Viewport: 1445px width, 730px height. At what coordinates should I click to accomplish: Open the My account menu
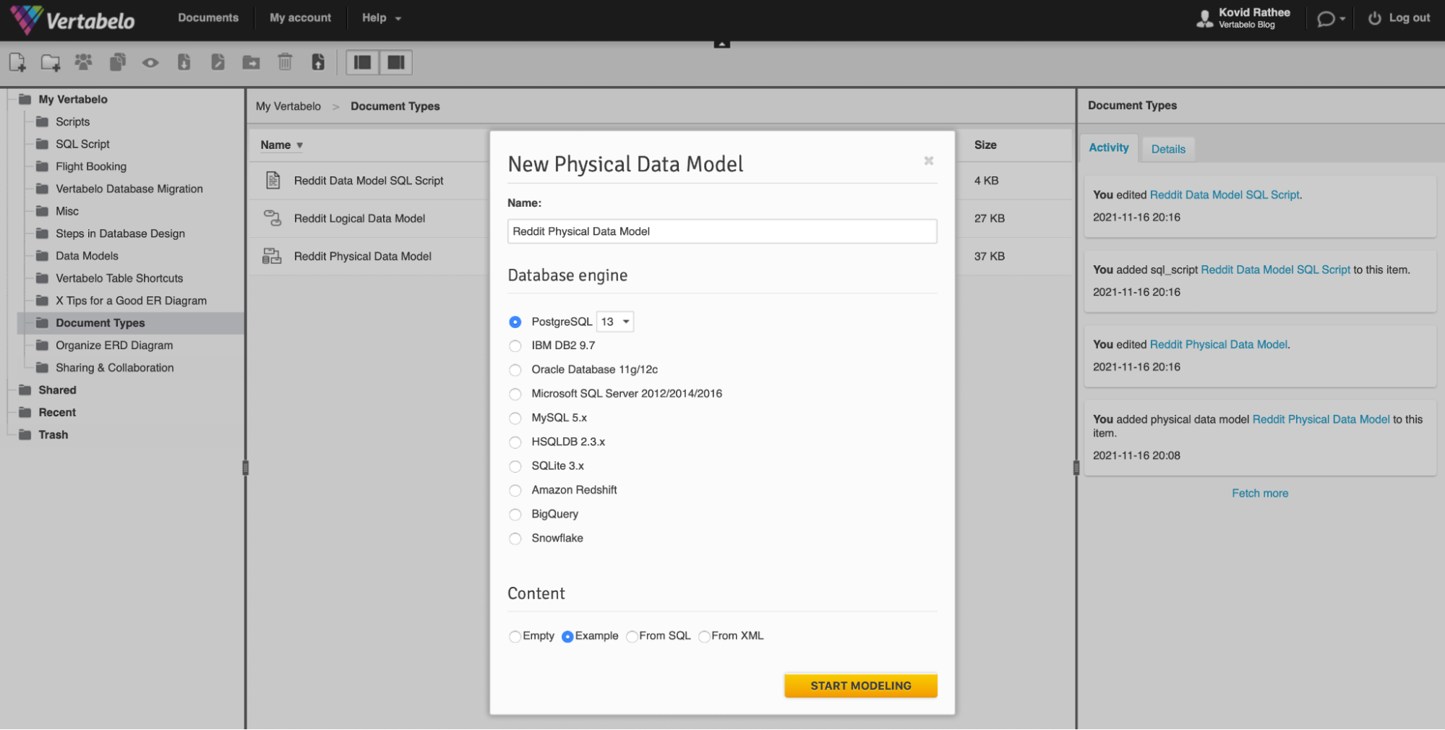[x=301, y=17]
